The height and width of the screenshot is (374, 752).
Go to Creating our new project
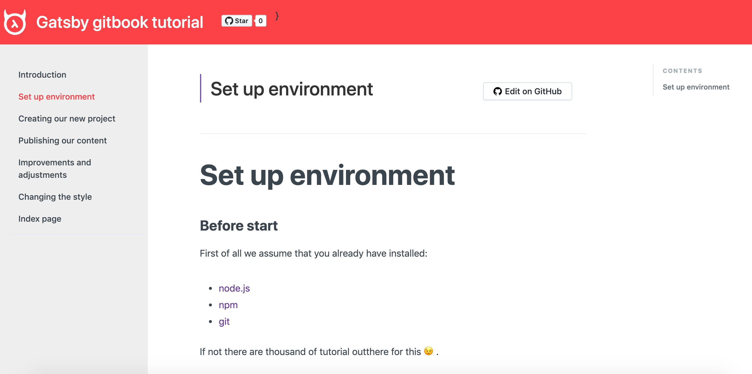(x=67, y=119)
